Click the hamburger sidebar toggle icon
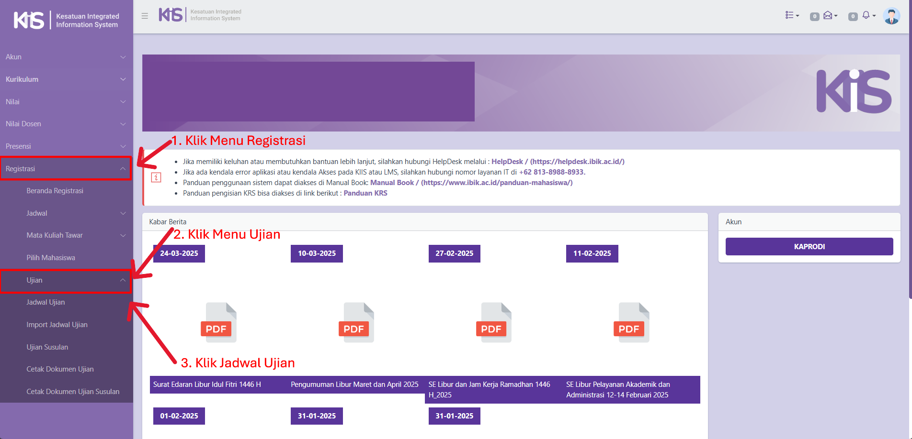Image resolution: width=912 pixels, height=439 pixels. [145, 16]
